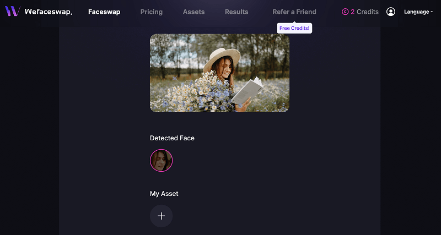
Task: Click the Wefaceswap brand name text
Action: 49,12
